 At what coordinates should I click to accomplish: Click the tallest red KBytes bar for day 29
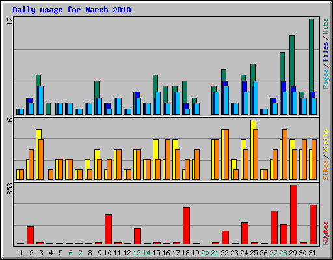(294, 214)
